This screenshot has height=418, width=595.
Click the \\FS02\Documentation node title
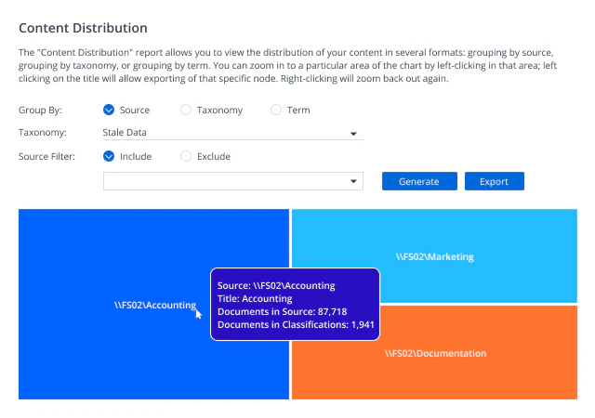[x=435, y=354]
